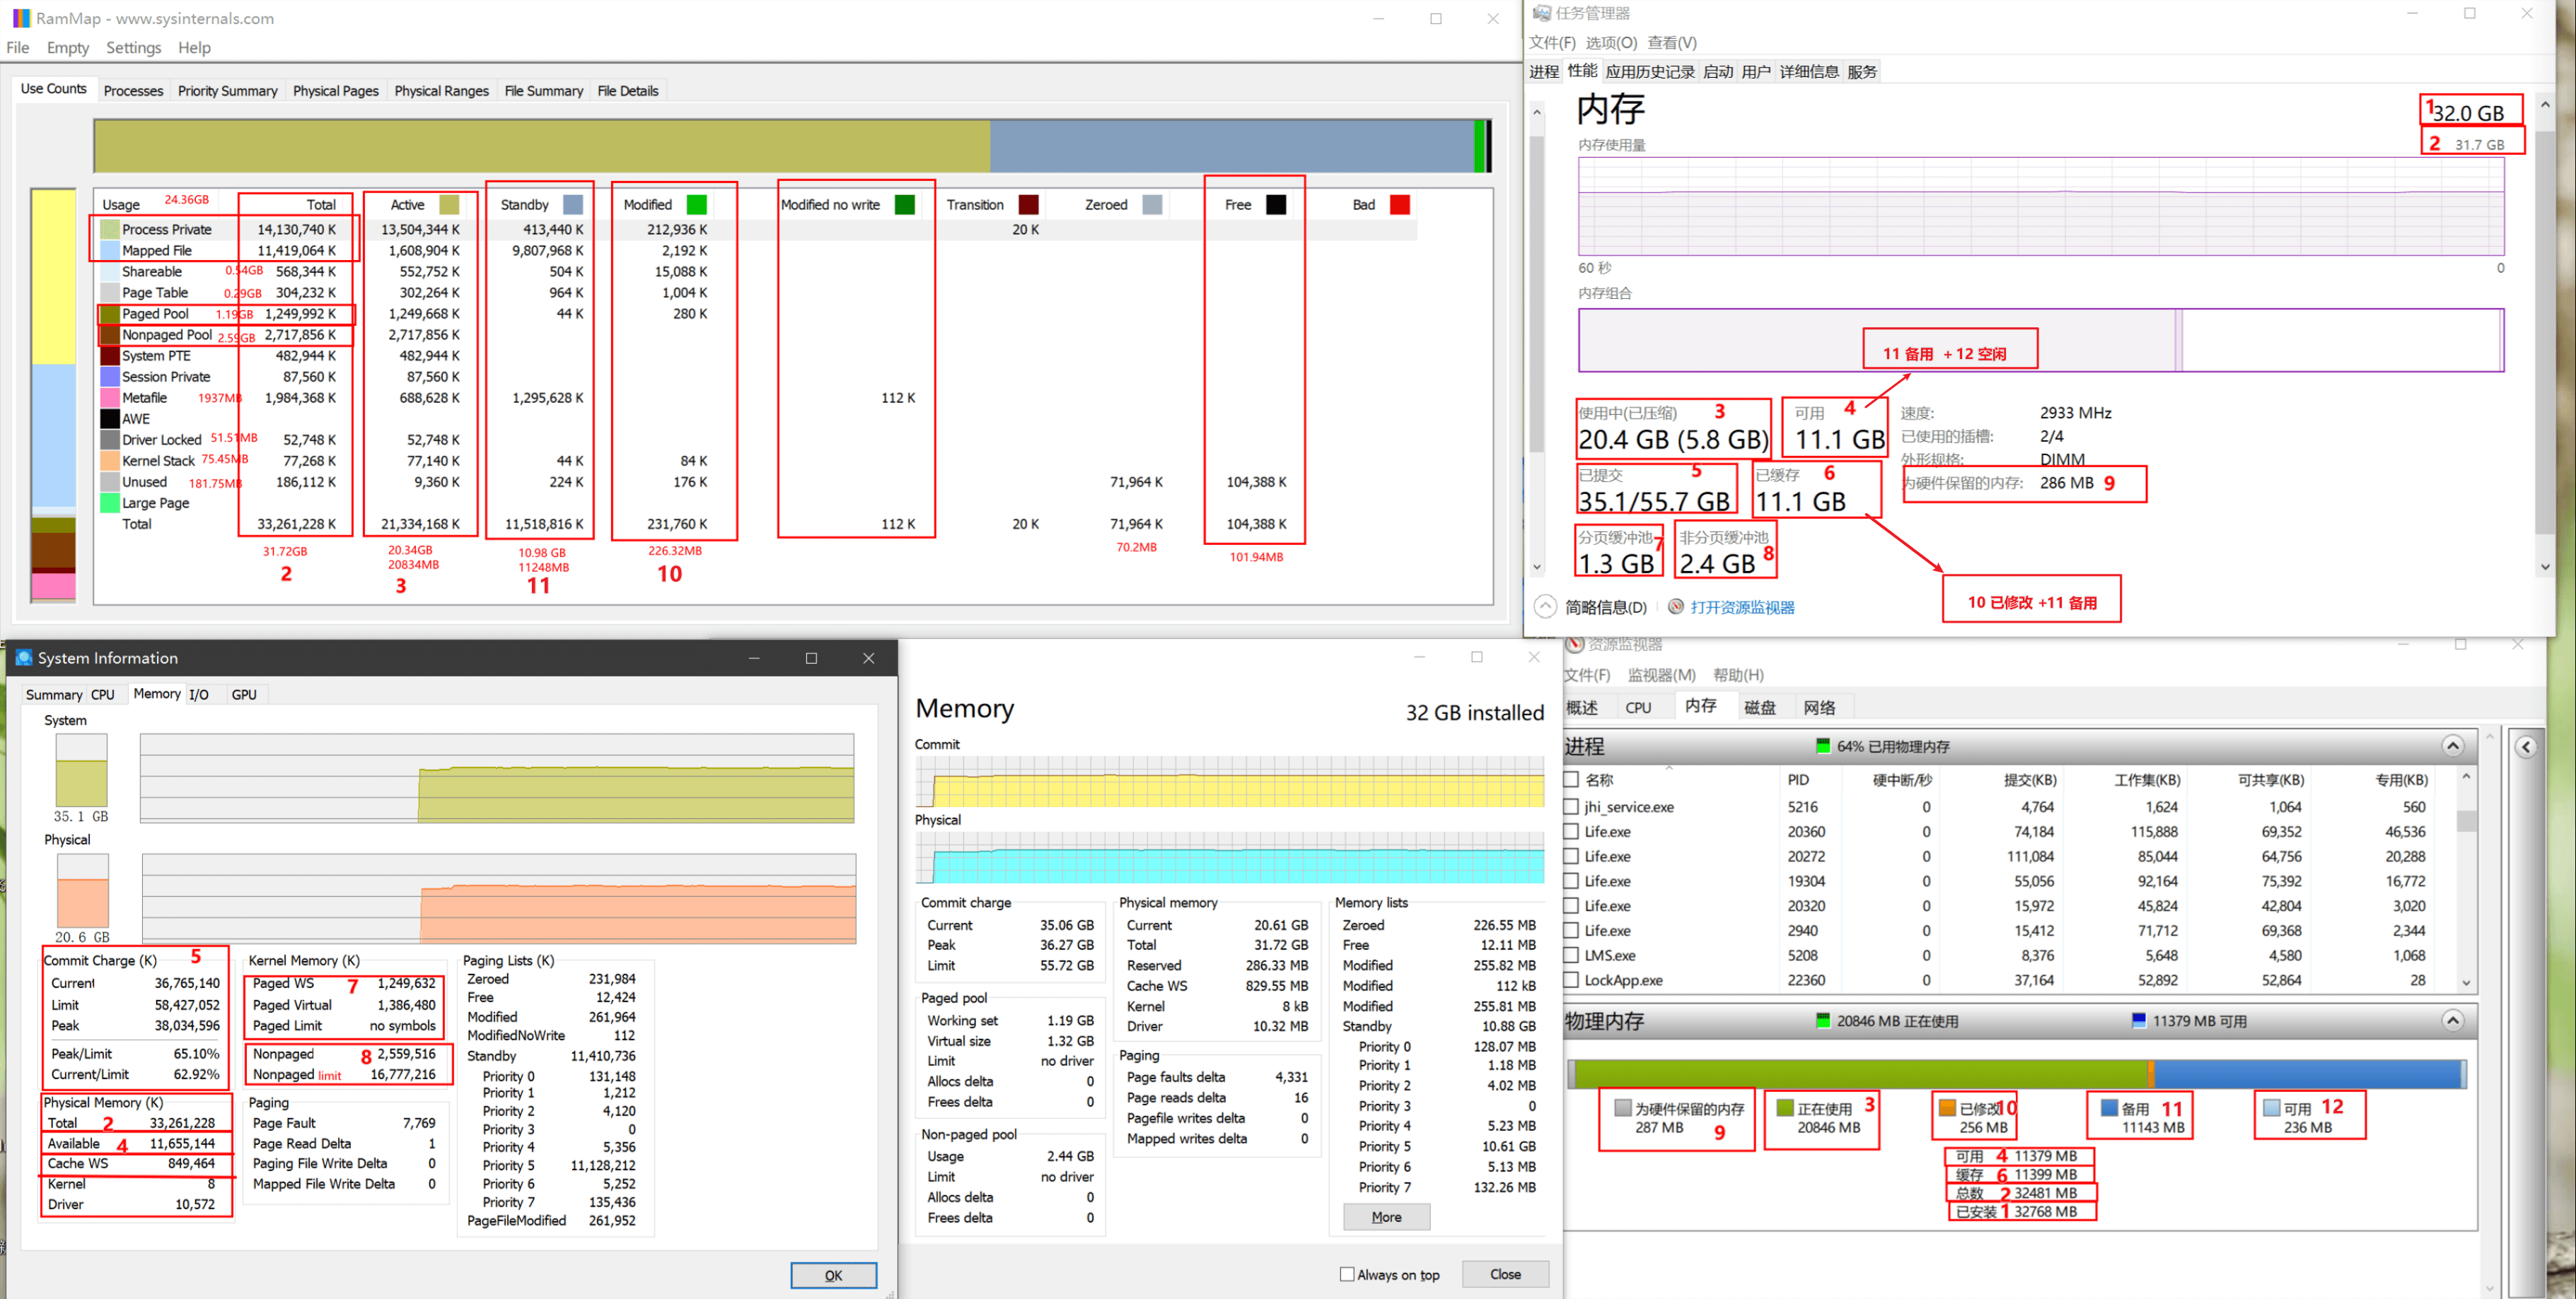Click the Modified green color swatch
This screenshot has height=1299, width=2576.
(697, 205)
